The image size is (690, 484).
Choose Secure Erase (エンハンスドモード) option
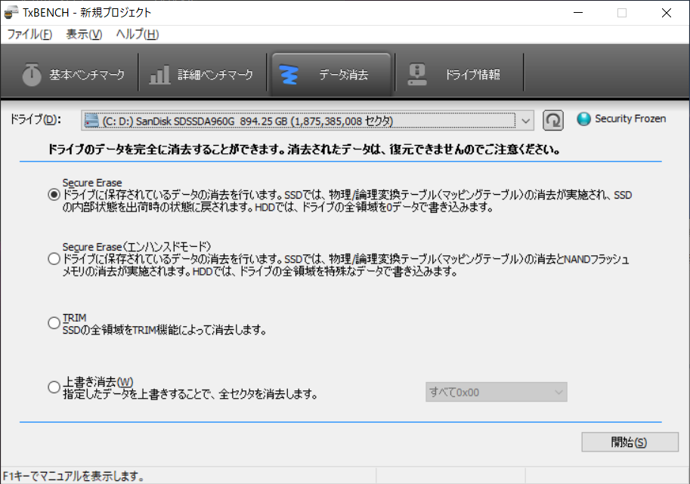pyautogui.click(x=54, y=258)
